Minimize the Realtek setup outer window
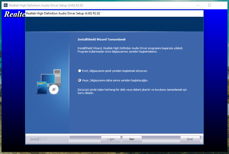Image resolution: width=229 pixels, height=154 pixels. pyautogui.click(x=198, y=5)
